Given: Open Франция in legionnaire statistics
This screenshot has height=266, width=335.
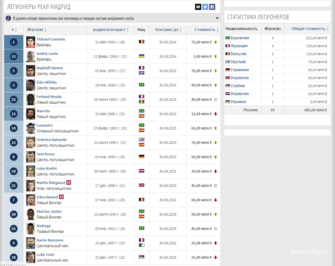Looking at the screenshot, I should coord(239,46).
